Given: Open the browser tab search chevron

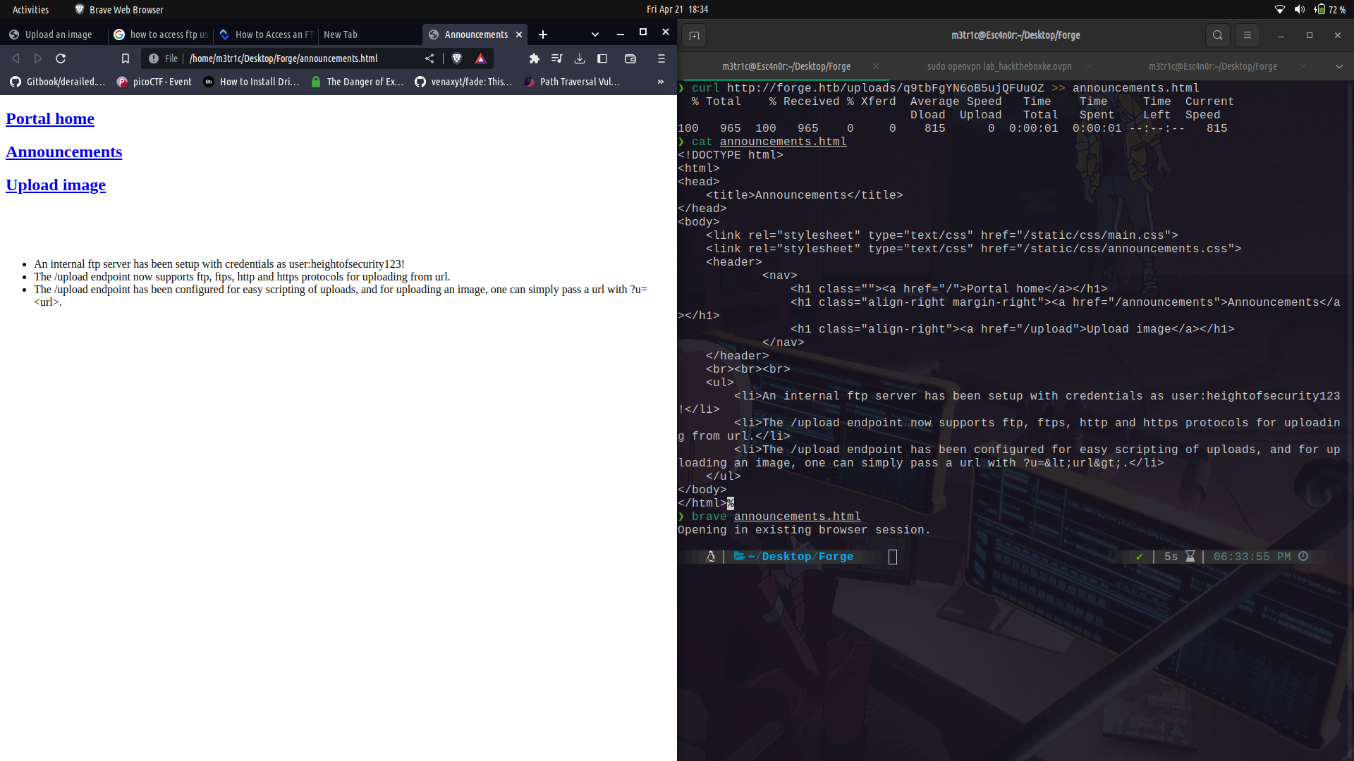Looking at the screenshot, I should click(594, 34).
